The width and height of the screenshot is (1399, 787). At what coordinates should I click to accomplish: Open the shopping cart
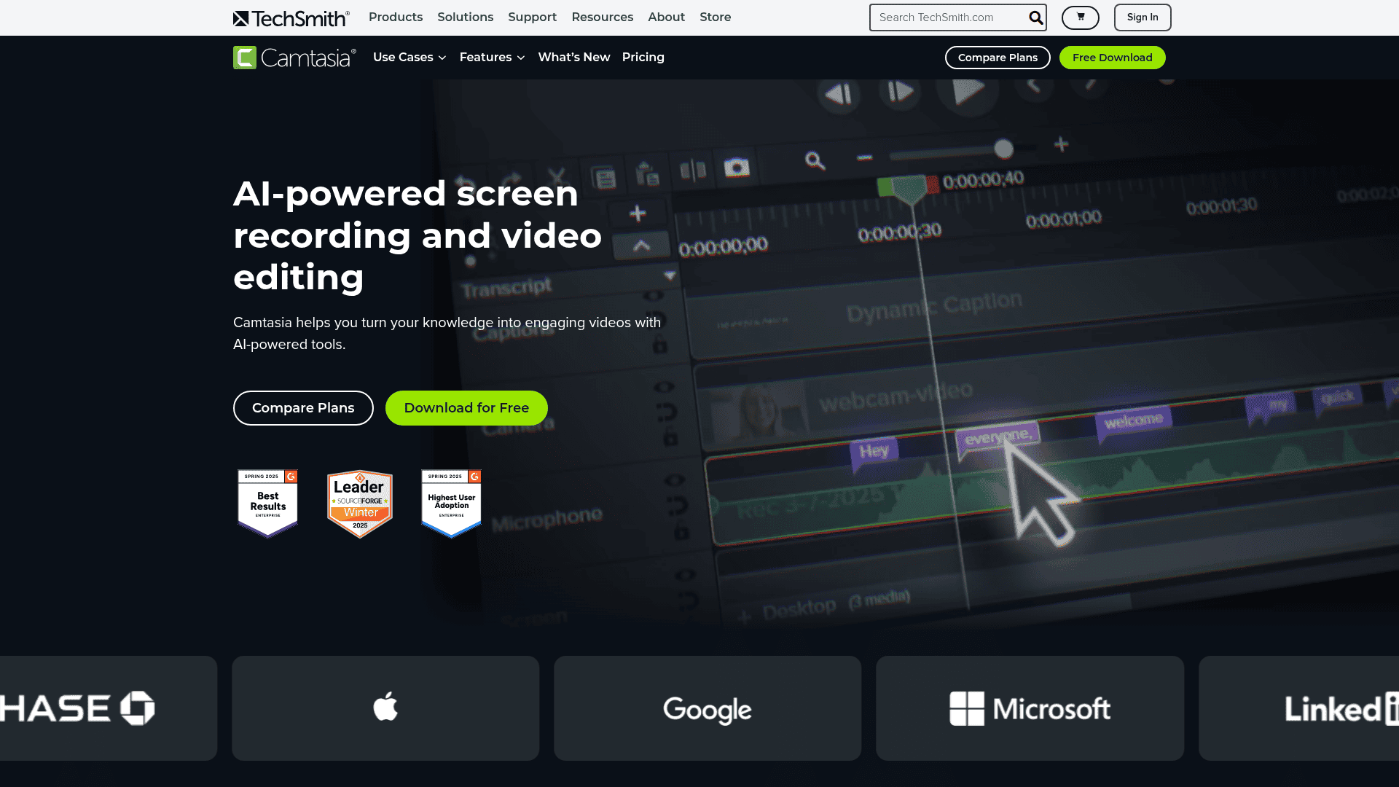(1080, 17)
